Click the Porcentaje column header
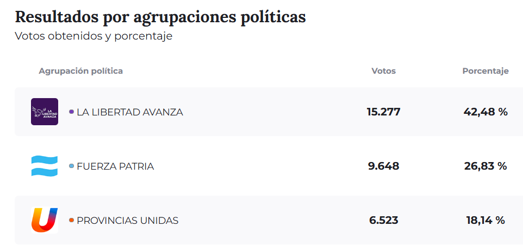This screenshot has height=245, width=523. [x=485, y=71]
